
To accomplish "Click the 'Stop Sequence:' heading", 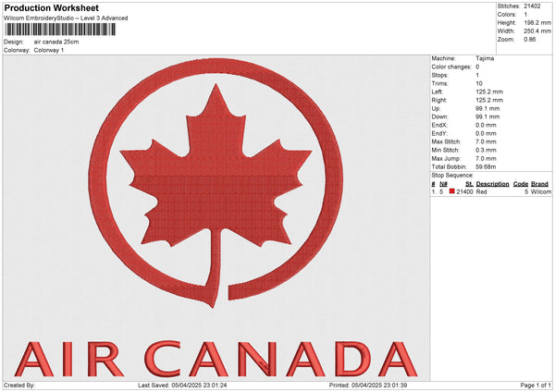I will pos(452,175).
